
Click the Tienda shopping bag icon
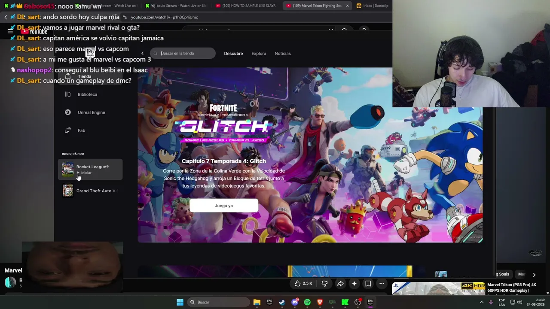point(68,76)
